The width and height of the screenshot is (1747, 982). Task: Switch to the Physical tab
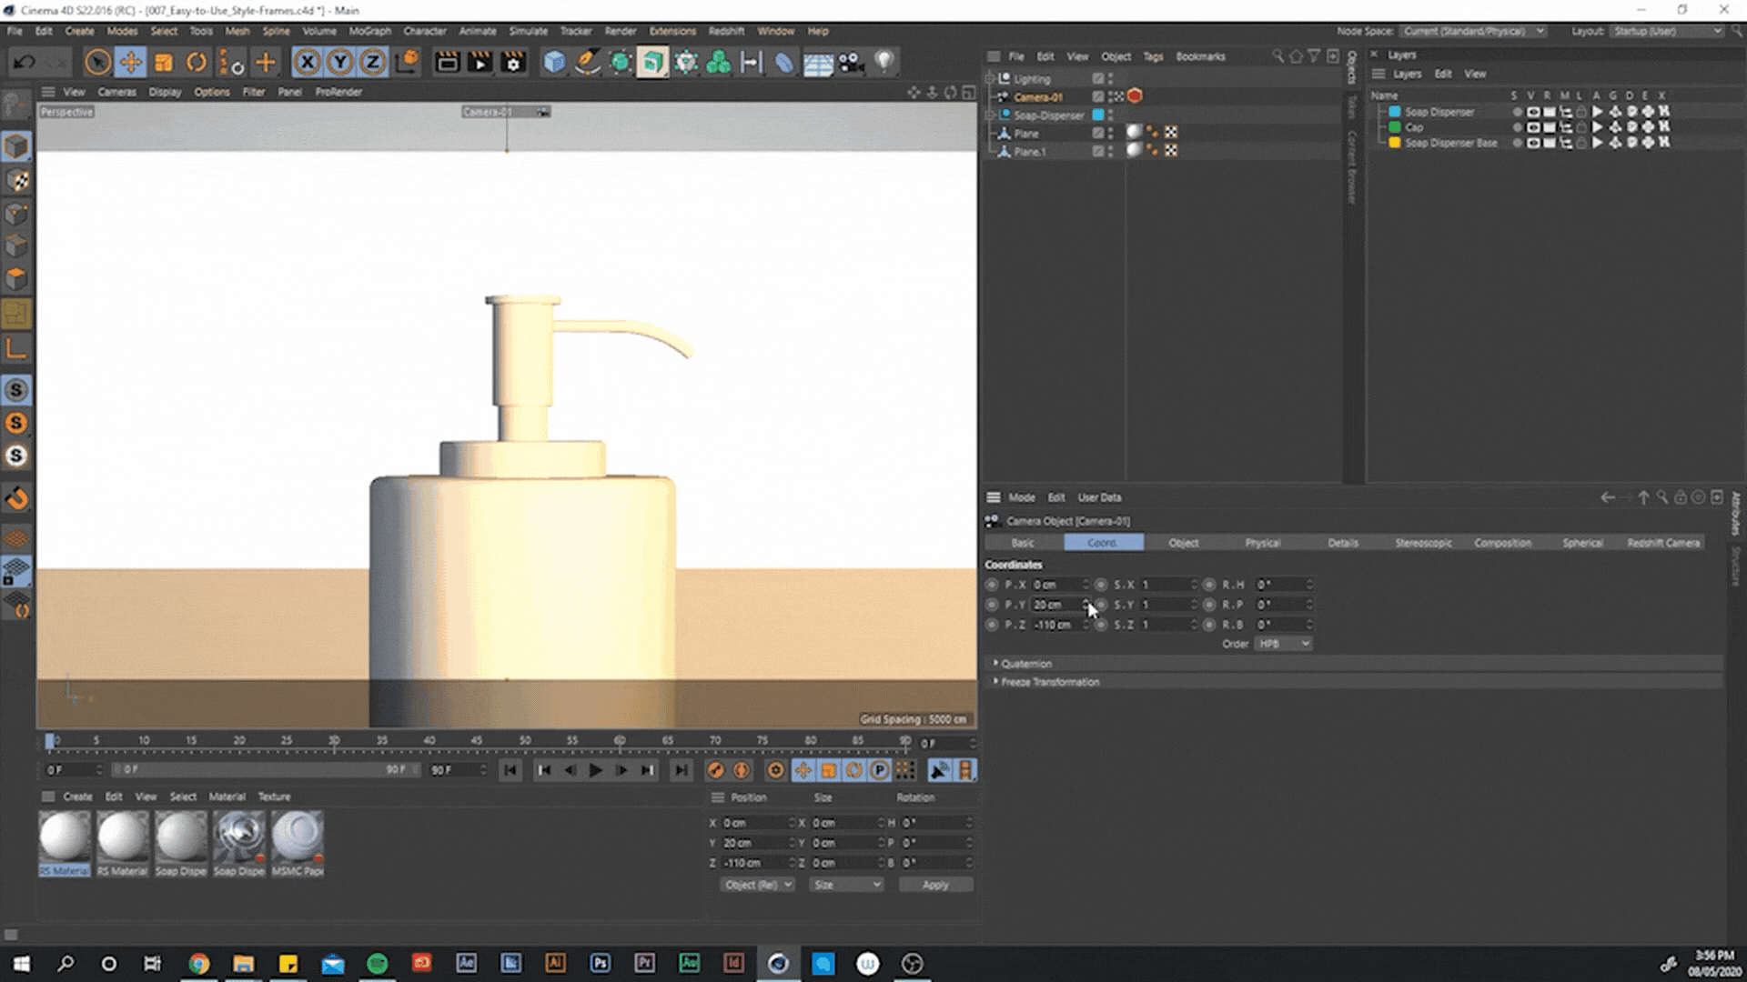click(x=1262, y=543)
